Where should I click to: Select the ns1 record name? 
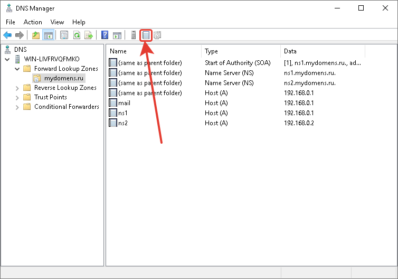point(123,113)
